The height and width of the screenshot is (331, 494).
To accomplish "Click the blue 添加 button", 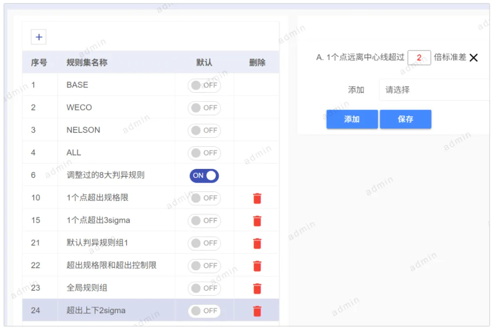I will click(x=352, y=119).
